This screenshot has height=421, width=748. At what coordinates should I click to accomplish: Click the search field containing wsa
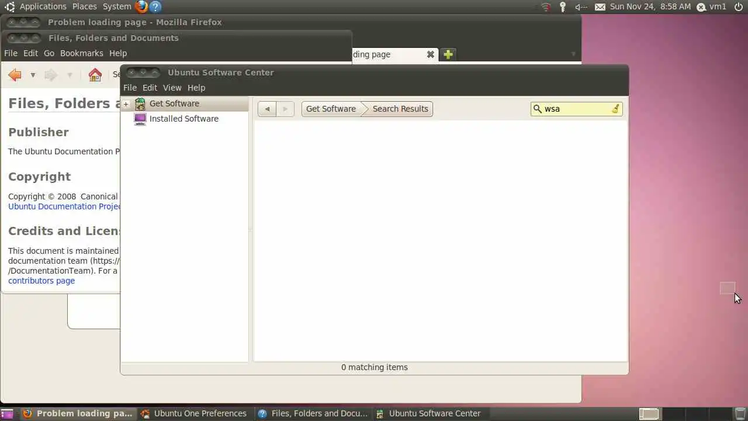tap(576, 109)
